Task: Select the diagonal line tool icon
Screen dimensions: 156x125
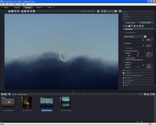Action: 31,11
